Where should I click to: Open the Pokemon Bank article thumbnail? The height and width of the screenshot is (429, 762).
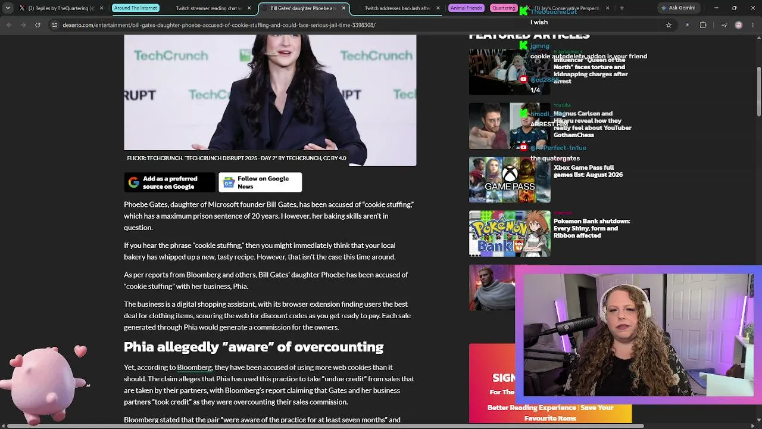coord(510,234)
